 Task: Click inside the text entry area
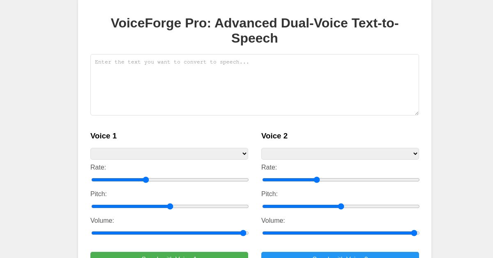pyautogui.click(x=255, y=85)
